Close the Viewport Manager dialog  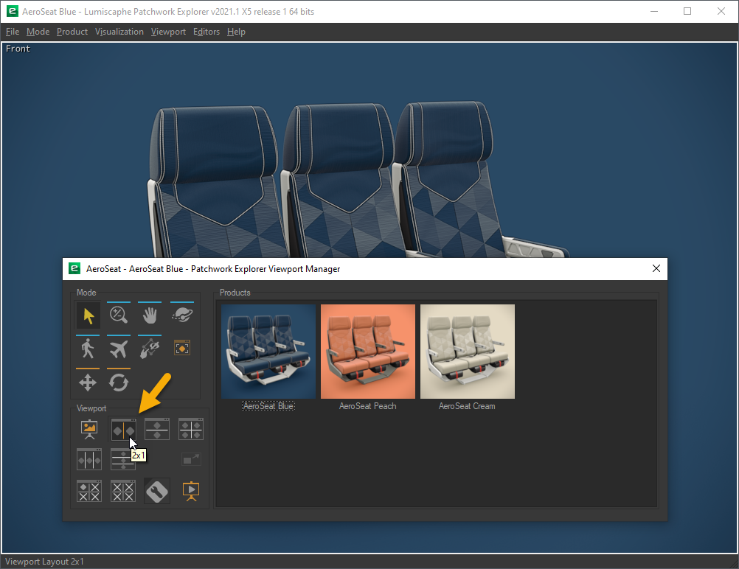(x=656, y=269)
